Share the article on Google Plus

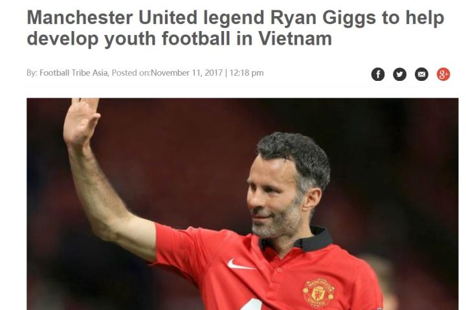[443, 74]
